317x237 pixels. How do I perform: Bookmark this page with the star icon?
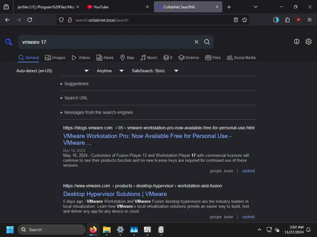pos(245,20)
